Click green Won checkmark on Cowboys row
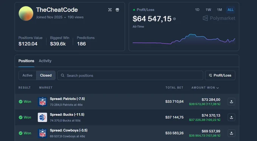Screen dimensions: 257x141 (x=20, y=133)
